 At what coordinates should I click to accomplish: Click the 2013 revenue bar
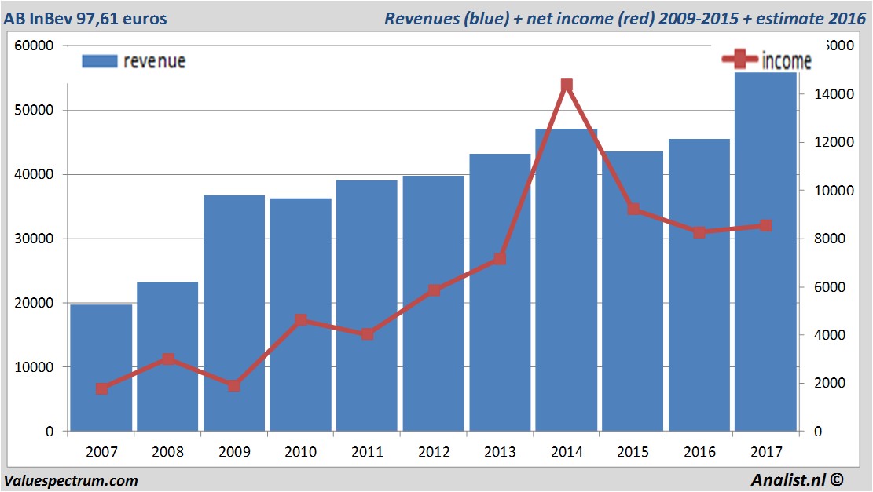[x=500, y=293]
